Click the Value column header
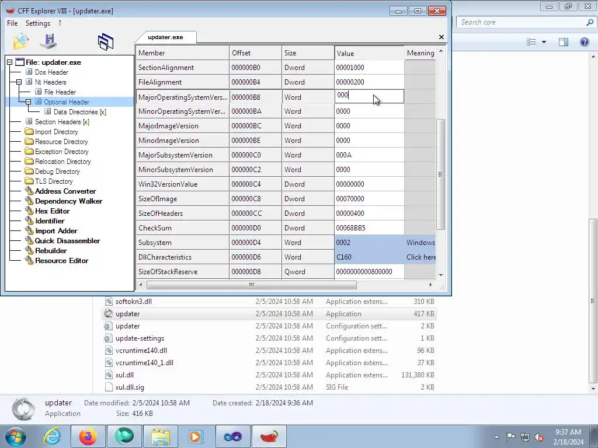The width and height of the screenshot is (598, 448). (x=370, y=53)
